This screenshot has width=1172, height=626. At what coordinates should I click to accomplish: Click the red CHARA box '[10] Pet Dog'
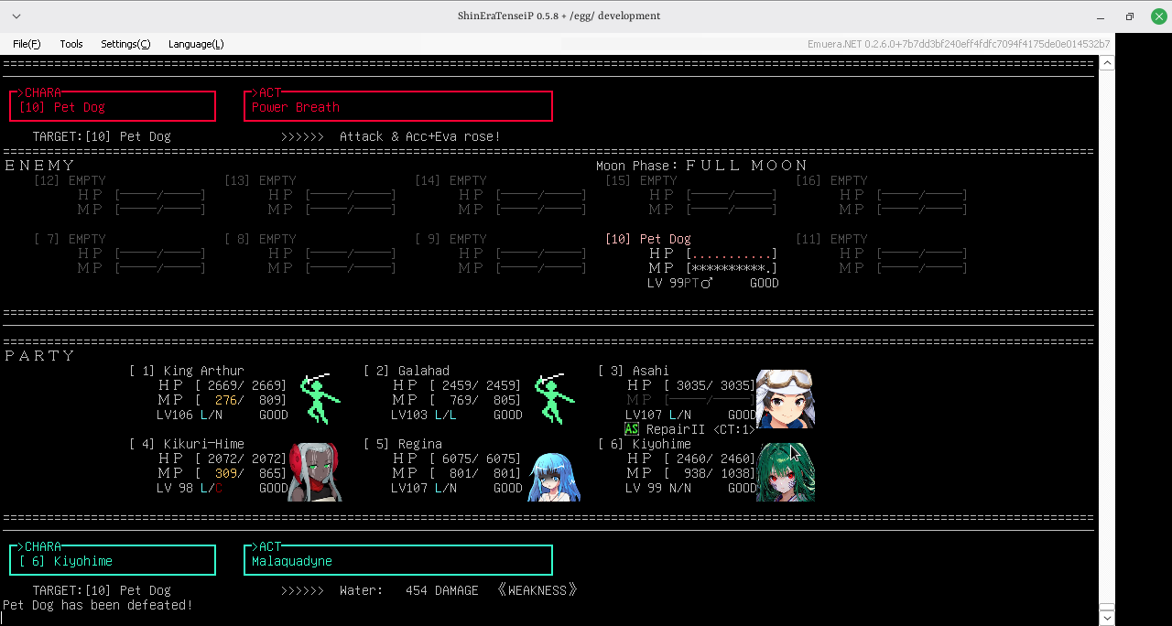click(113, 106)
